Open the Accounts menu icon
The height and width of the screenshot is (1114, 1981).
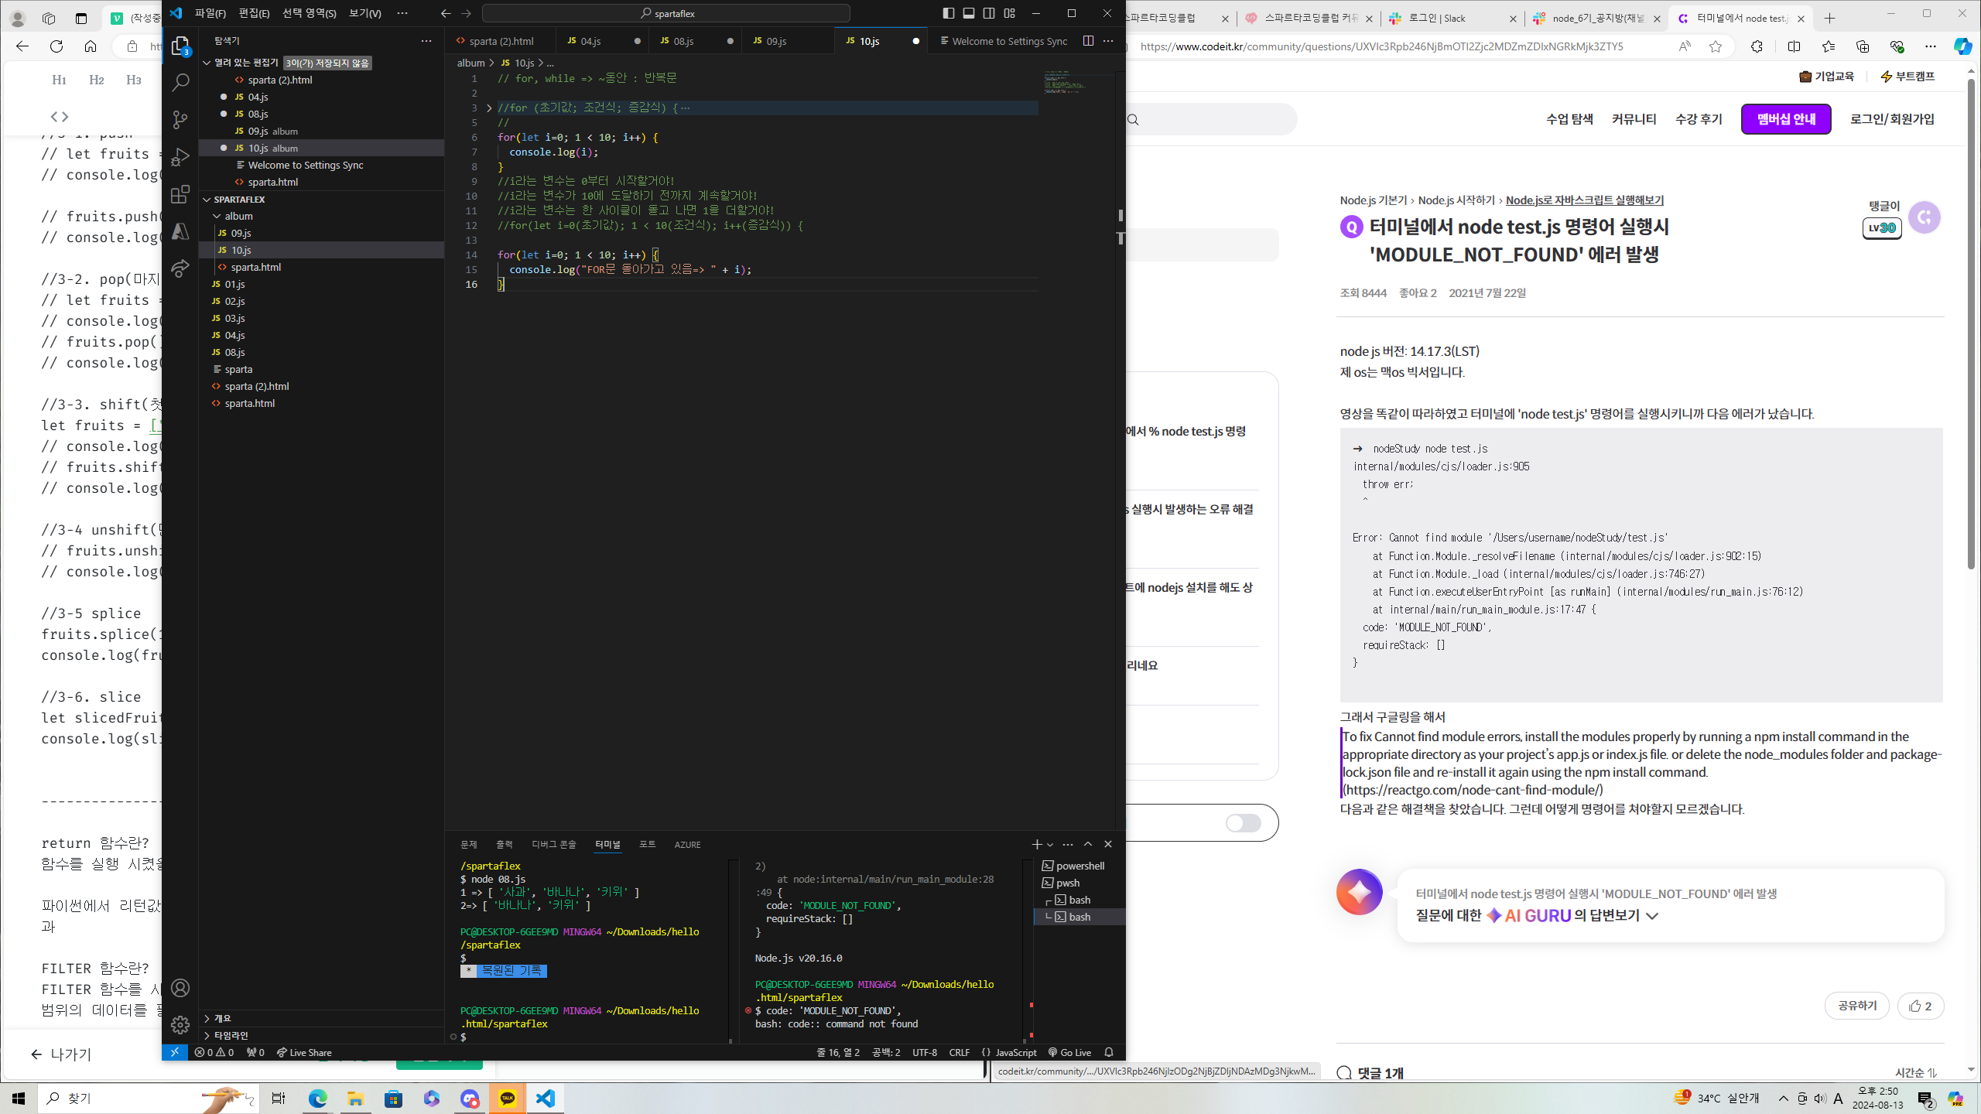180,988
